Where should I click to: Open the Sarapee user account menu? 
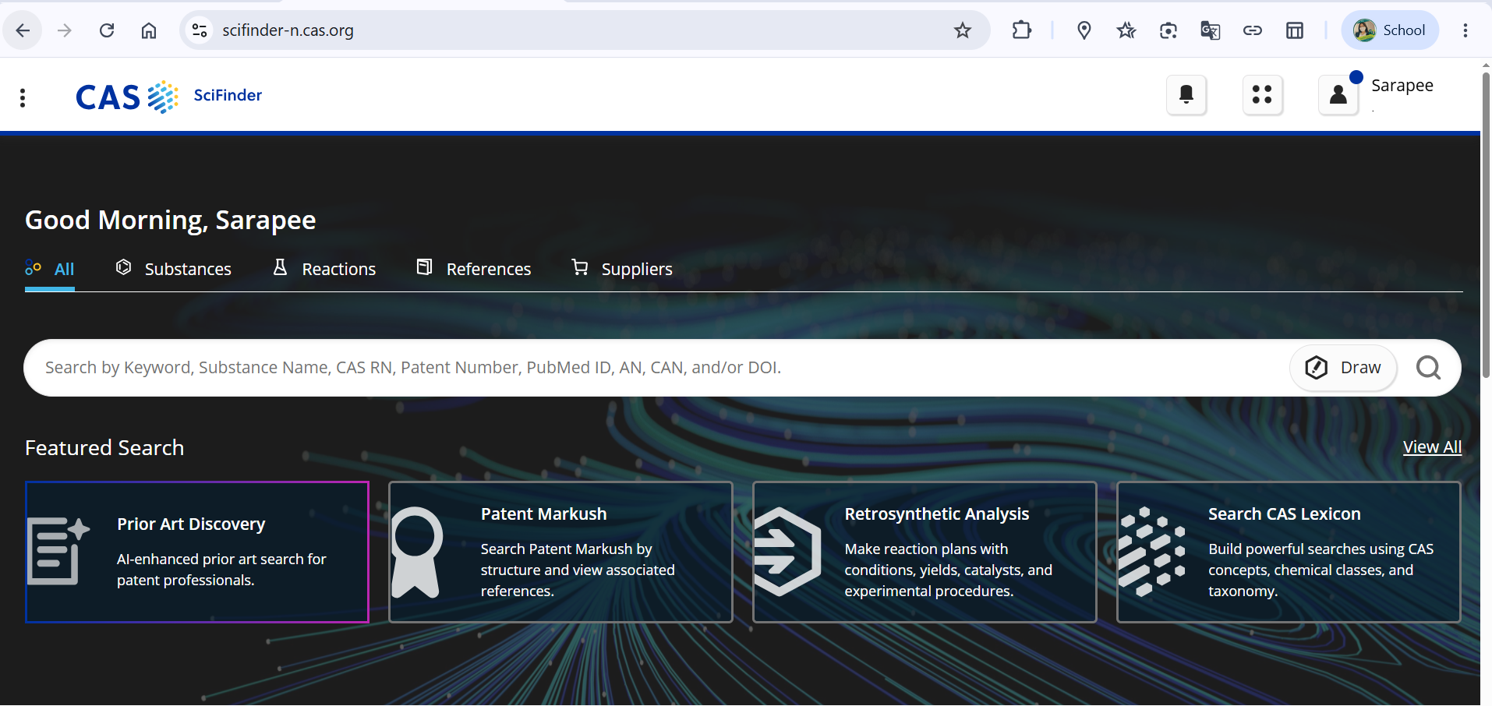1338,95
